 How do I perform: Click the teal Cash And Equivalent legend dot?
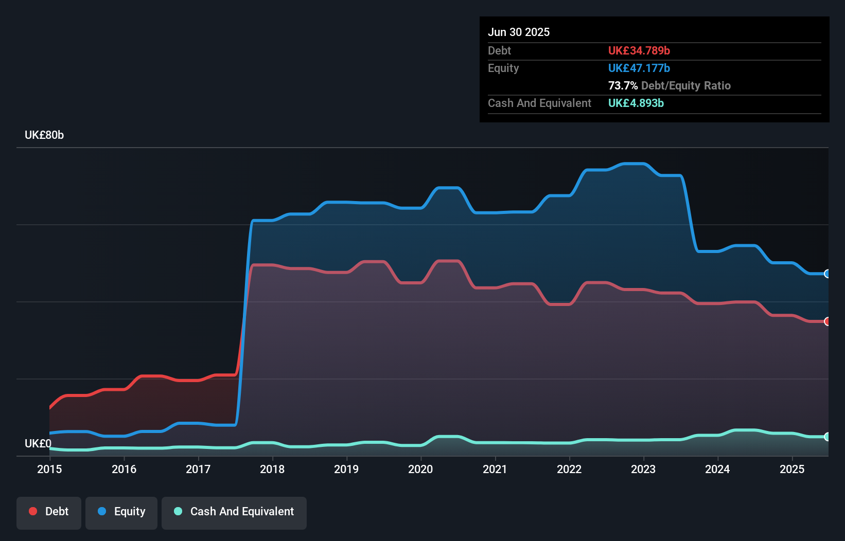177,511
